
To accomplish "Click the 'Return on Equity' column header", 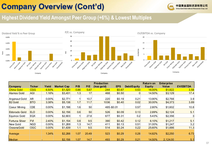I will click(149, 85).
